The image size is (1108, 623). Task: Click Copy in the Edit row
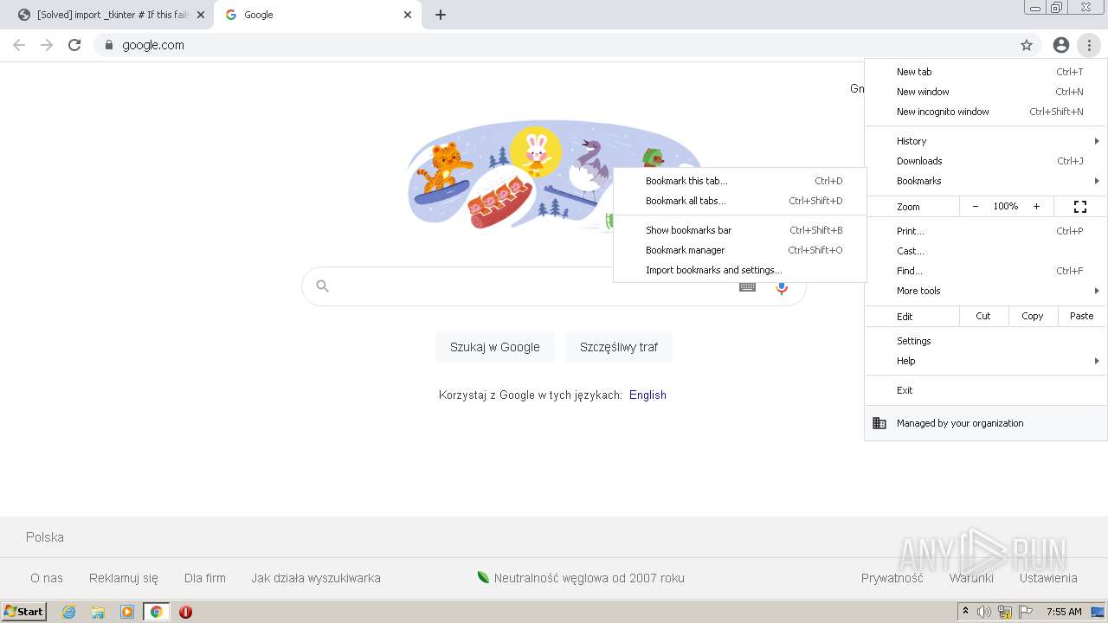1033,316
